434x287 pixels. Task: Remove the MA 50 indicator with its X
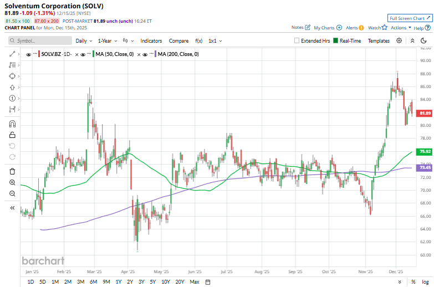coord(139,54)
